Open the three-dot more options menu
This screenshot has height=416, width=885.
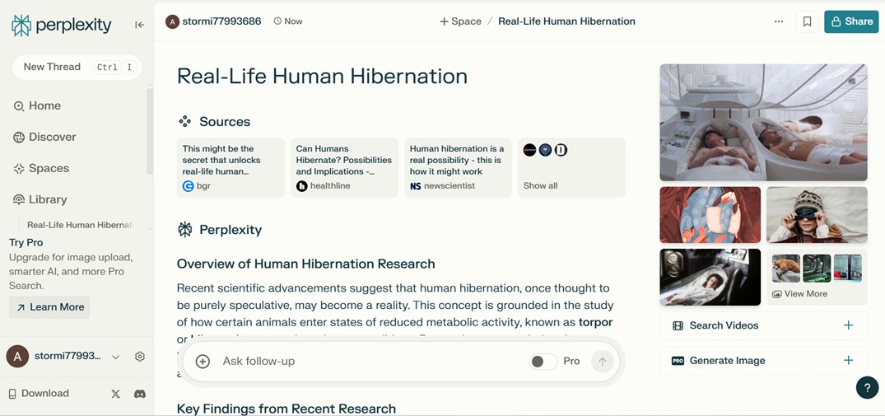coord(779,21)
